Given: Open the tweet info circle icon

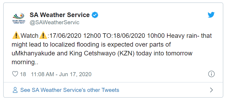Looking at the screenshot, I should (211, 74).
